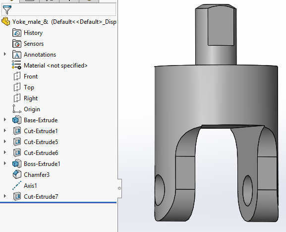
Task: Select the Annotations label
Action: (x=40, y=55)
